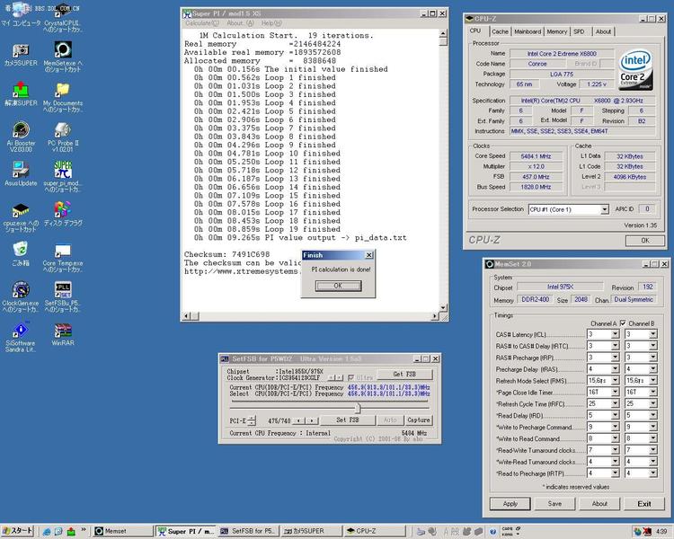The height and width of the screenshot is (539, 674).
Task: Switch to the Cache tab in CPU-Z
Action: (x=500, y=31)
